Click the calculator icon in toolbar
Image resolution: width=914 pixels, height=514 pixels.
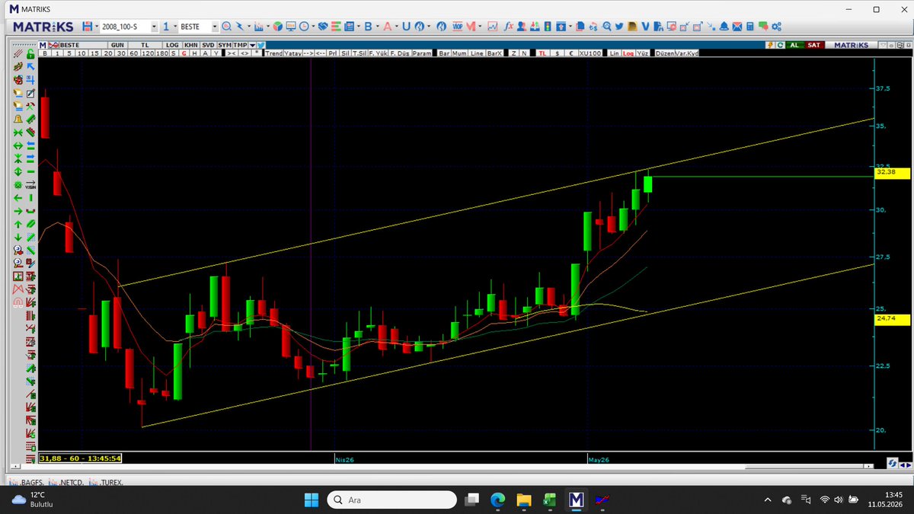tap(749, 27)
